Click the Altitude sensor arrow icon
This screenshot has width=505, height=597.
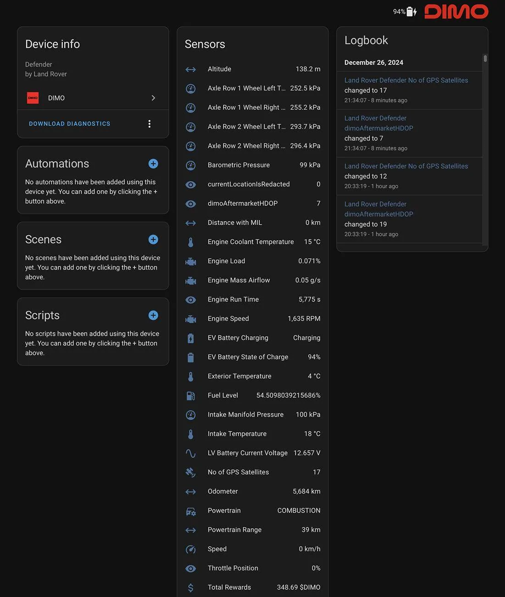coord(191,69)
